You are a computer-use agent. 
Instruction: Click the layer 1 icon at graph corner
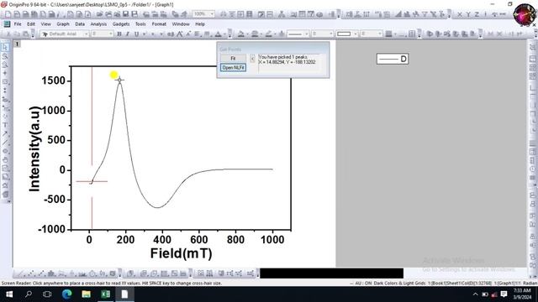click(x=17, y=44)
